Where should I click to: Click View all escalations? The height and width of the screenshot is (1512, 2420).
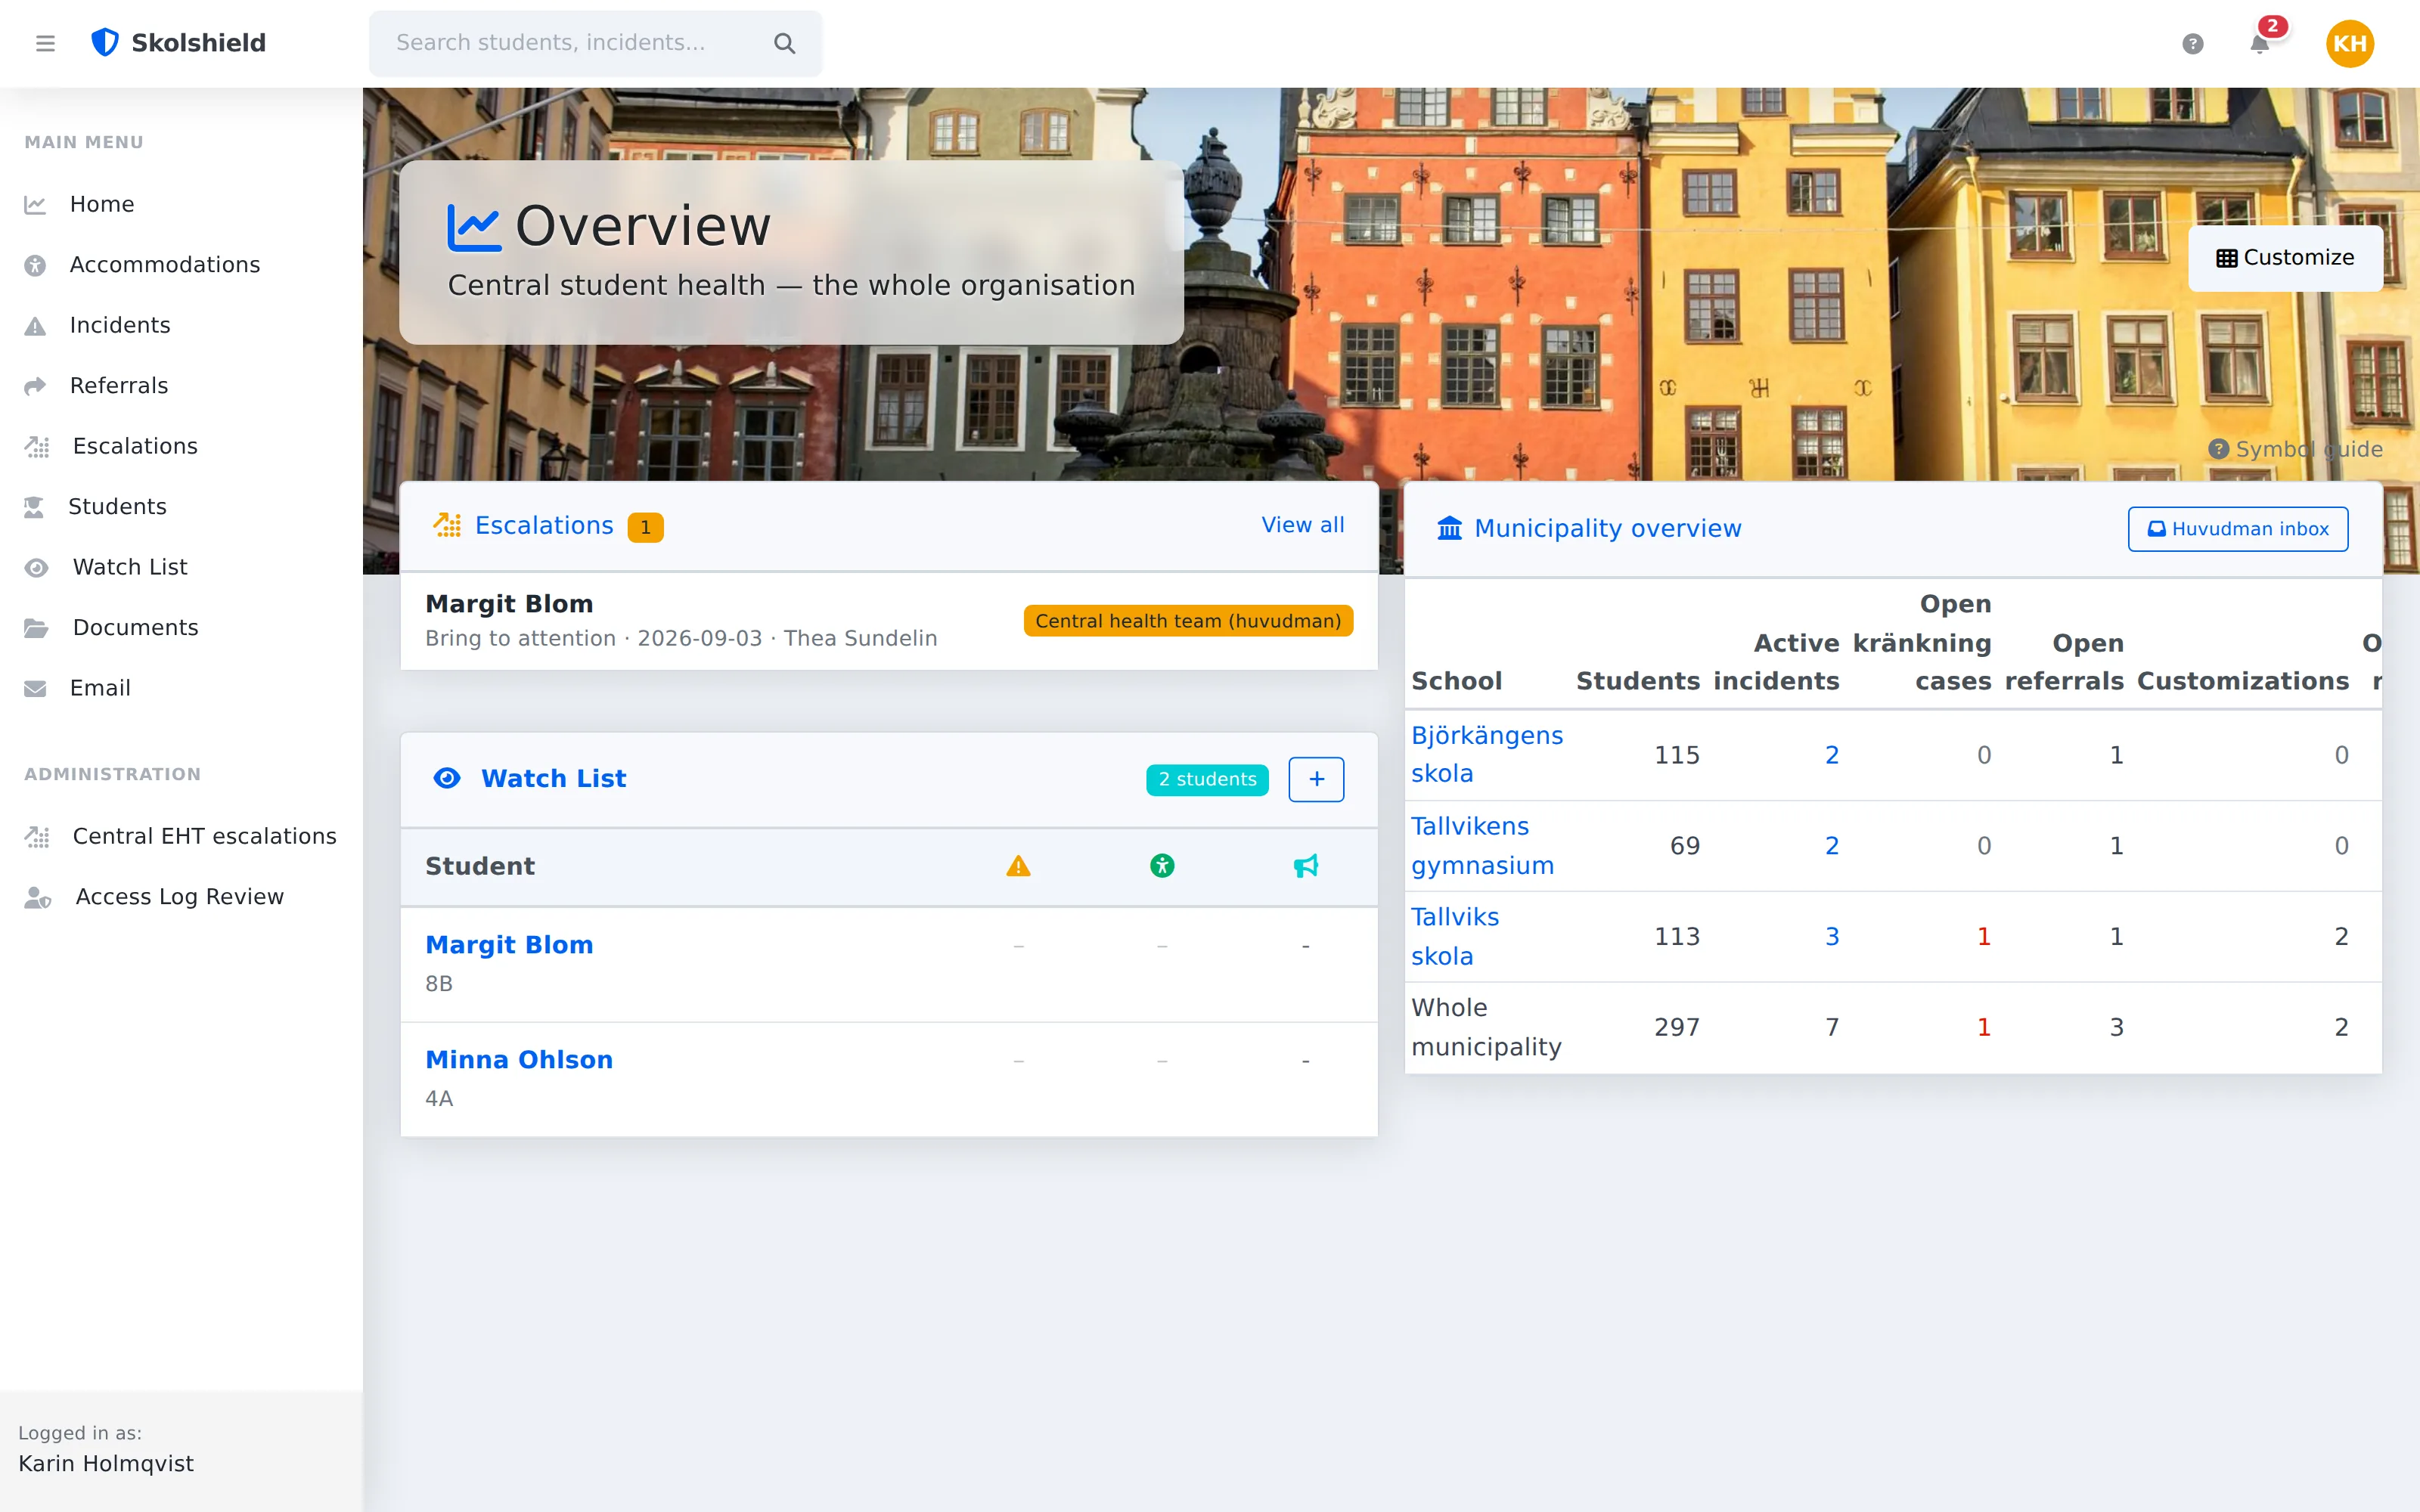pos(1302,525)
